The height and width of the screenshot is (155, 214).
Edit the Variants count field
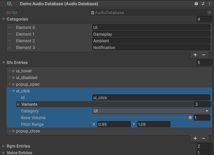tap(202, 104)
